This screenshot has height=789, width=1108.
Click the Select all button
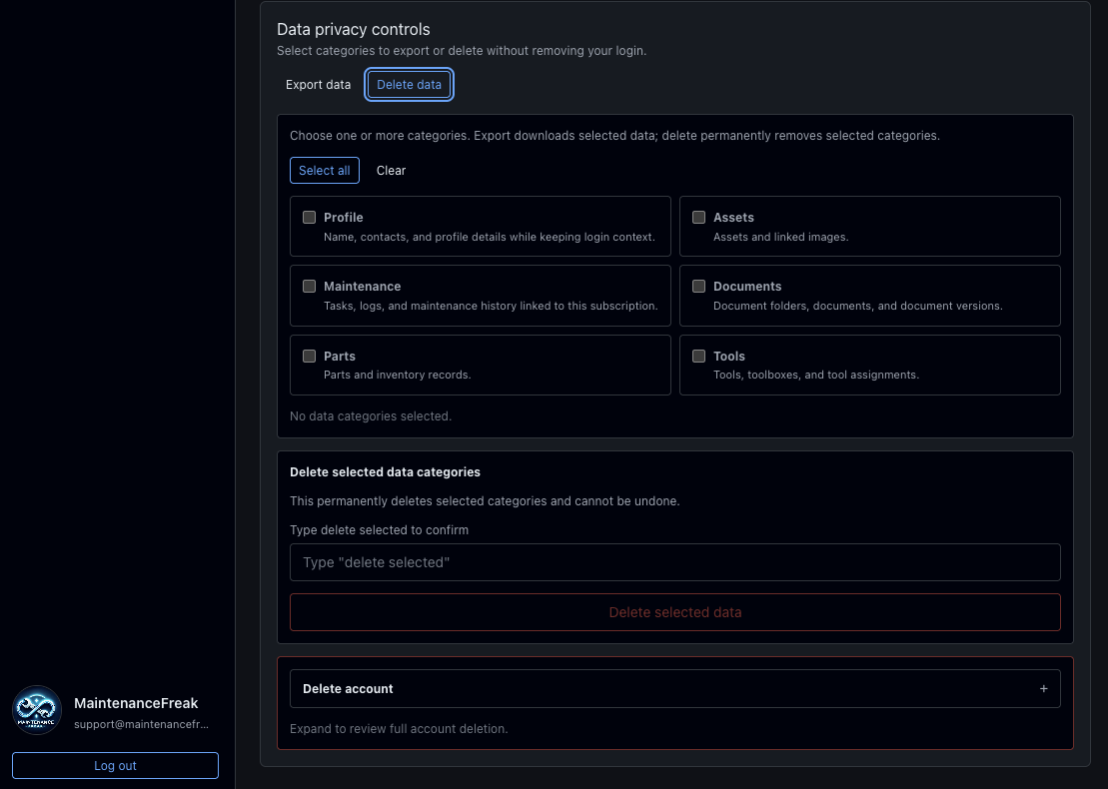(325, 170)
